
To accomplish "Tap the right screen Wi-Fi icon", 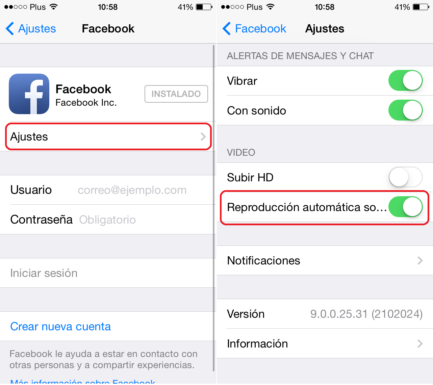I will [271, 7].
